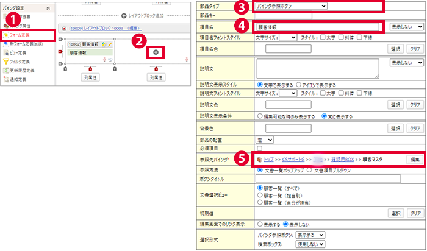
Task: Collapse the バインダ設定 sidebar panel chevron
Action: pyautogui.click(x=48, y=9)
